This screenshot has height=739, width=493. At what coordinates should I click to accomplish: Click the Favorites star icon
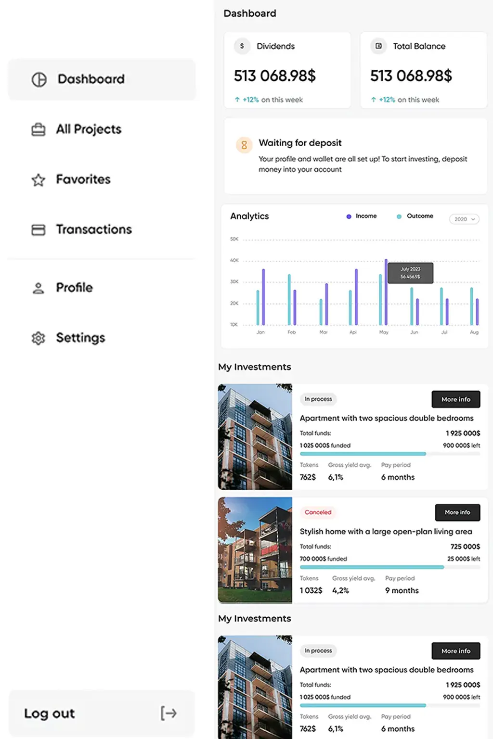coord(39,180)
